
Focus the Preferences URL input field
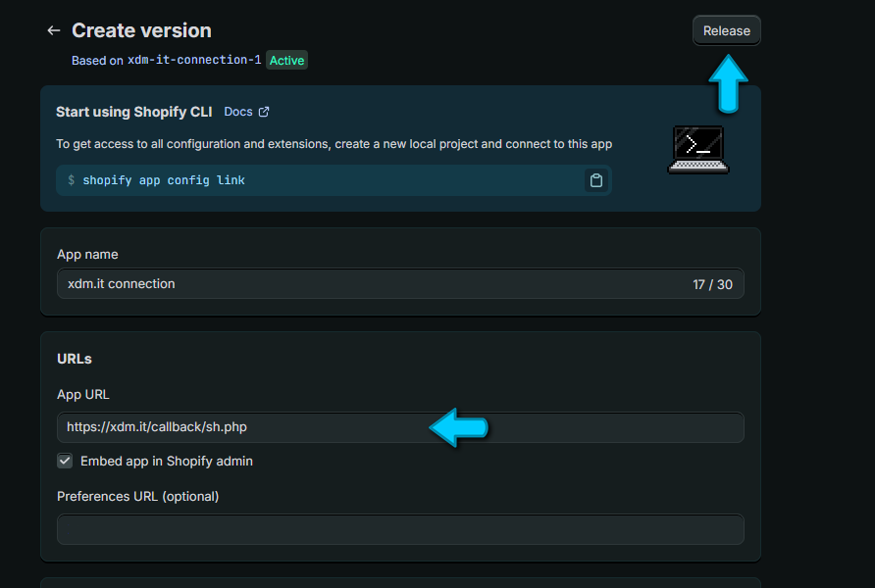coord(400,529)
